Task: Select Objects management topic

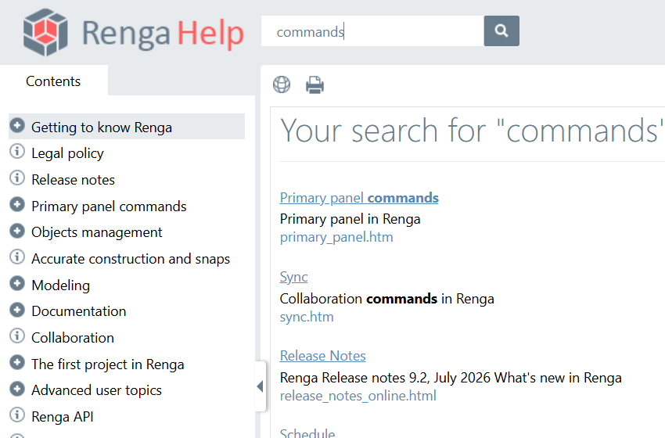Action: [97, 232]
